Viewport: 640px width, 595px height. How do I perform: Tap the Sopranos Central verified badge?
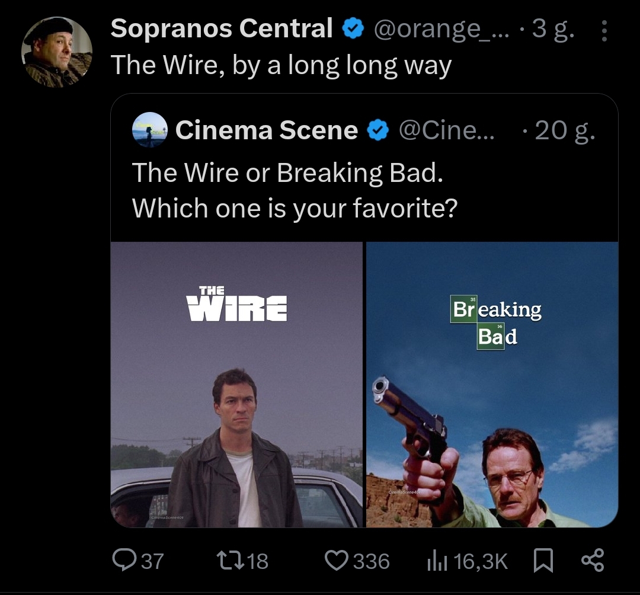tap(353, 29)
